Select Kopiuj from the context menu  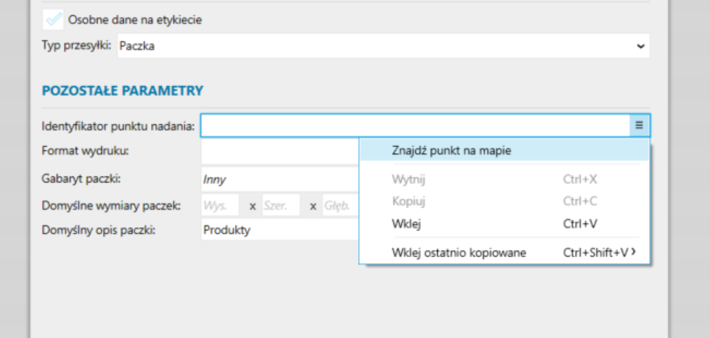408,202
